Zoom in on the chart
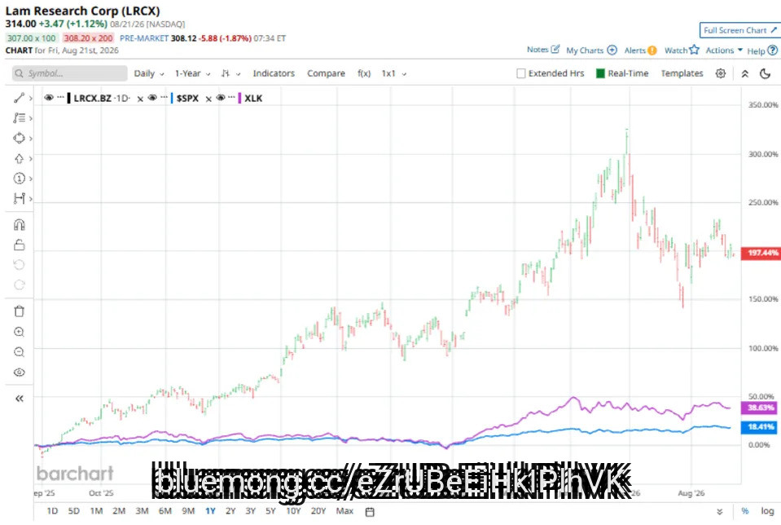781x525 pixels. click(x=19, y=332)
